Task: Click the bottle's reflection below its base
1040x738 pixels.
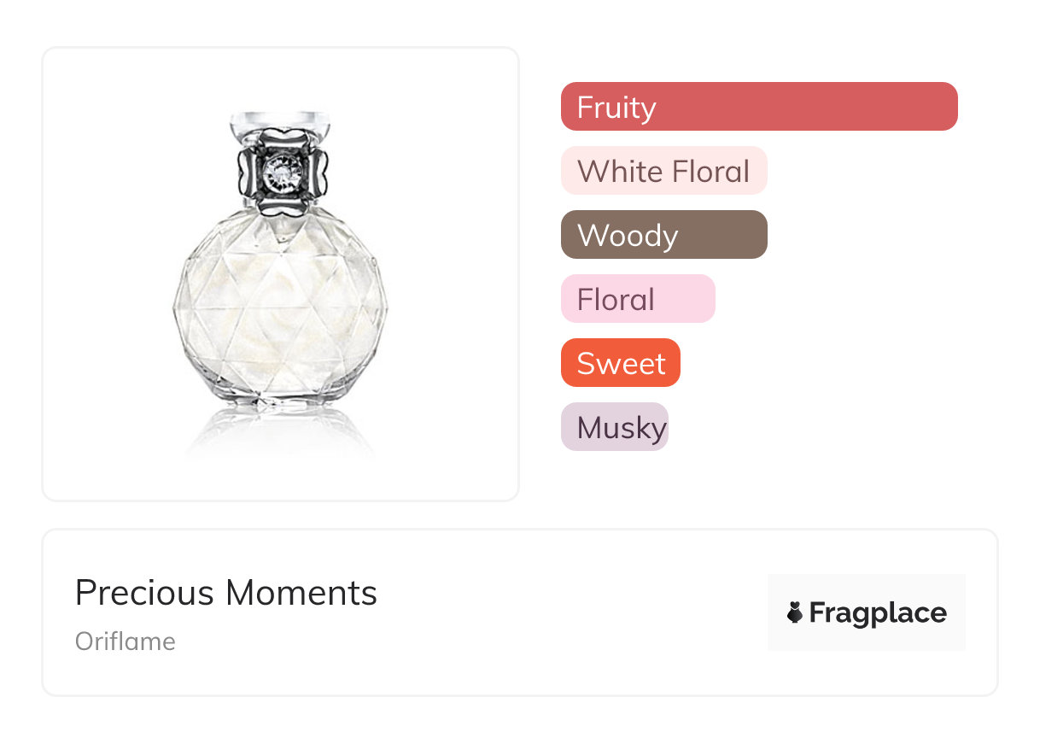Action: [x=280, y=434]
